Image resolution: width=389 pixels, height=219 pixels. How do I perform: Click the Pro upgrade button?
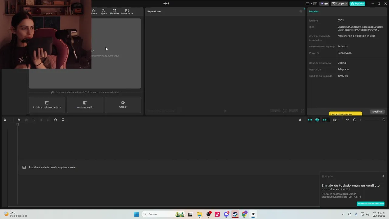324,4
